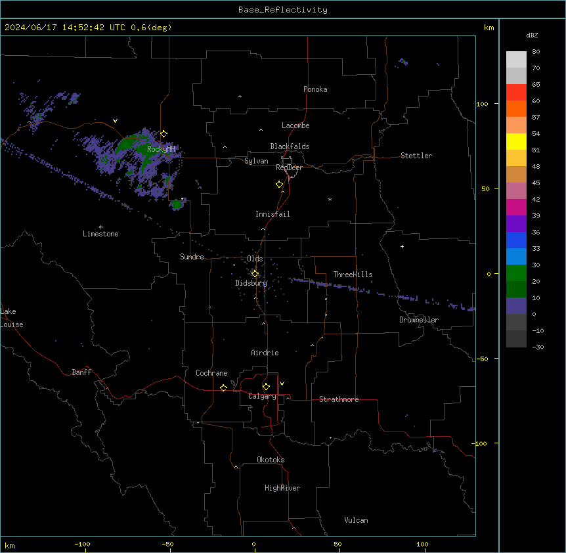566x553 pixels.
Task: Click the Limestone label
Action: pyautogui.click(x=100, y=234)
